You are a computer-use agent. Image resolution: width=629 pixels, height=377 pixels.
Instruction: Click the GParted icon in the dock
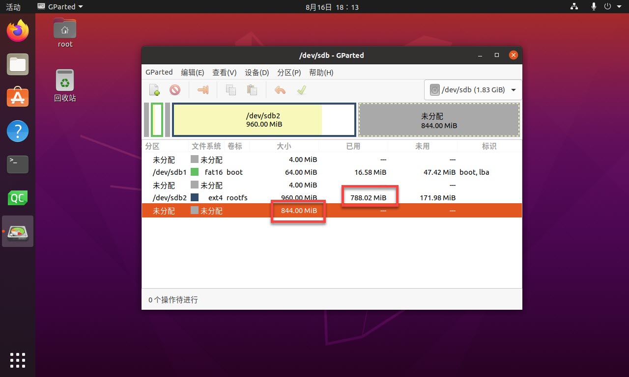pos(18,231)
